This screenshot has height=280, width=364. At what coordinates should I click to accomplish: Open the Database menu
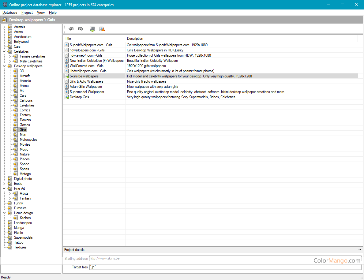click(10, 13)
